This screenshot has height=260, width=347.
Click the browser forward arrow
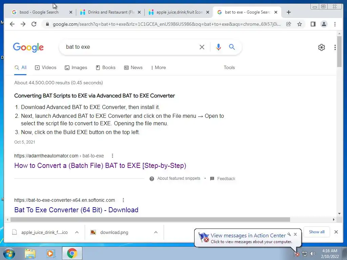pos(23,24)
